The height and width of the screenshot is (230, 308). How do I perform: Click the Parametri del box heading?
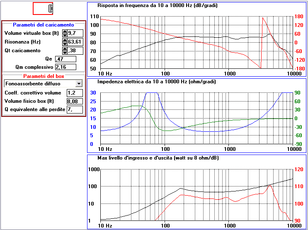pos(44,76)
